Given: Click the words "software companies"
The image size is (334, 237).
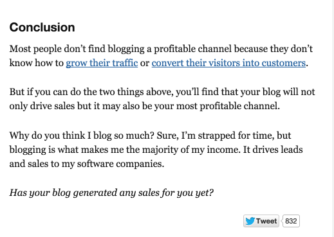Looking at the screenshot, I should pos(120,164).
